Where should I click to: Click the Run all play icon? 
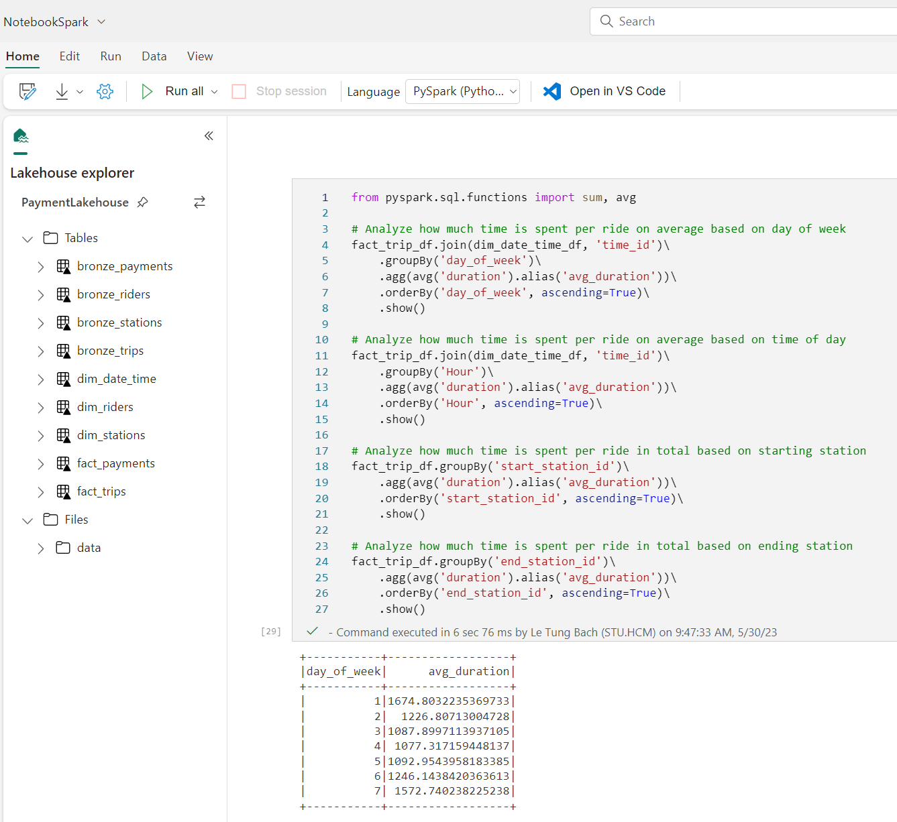[147, 91]
